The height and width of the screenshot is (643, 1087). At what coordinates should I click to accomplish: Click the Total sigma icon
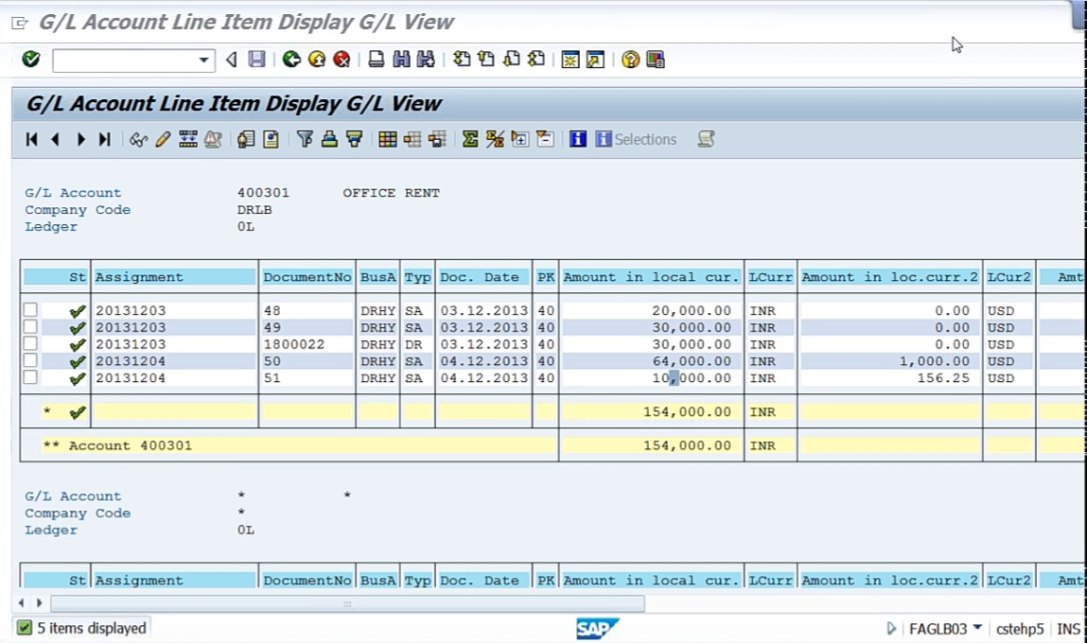pyautogui.click(x=470, y=139)
